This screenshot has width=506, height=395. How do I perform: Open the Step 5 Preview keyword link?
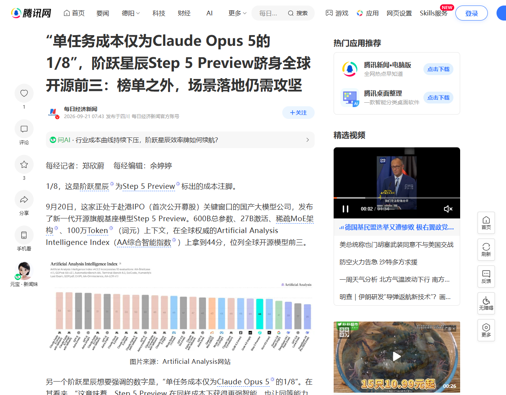tap(149, 186)
